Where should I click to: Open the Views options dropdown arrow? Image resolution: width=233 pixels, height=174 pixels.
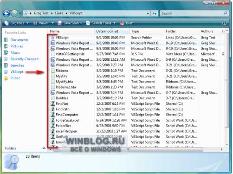[x=52, y=23]
